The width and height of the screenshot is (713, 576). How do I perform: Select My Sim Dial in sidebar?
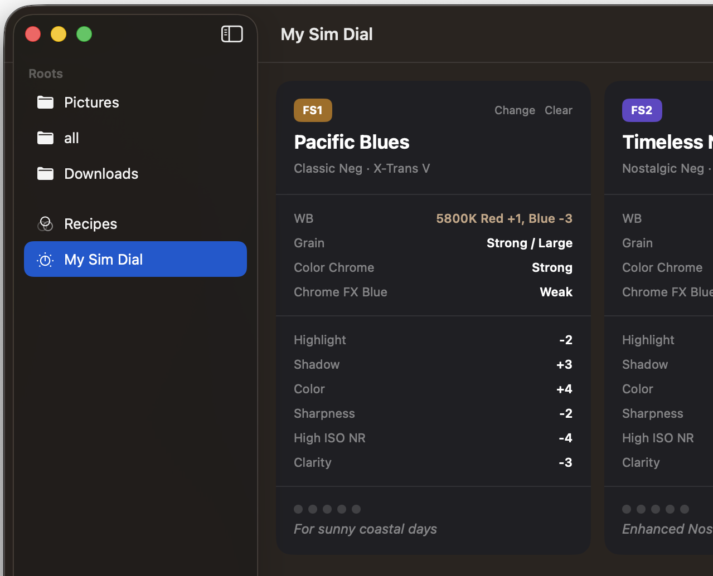pos(104,260)
